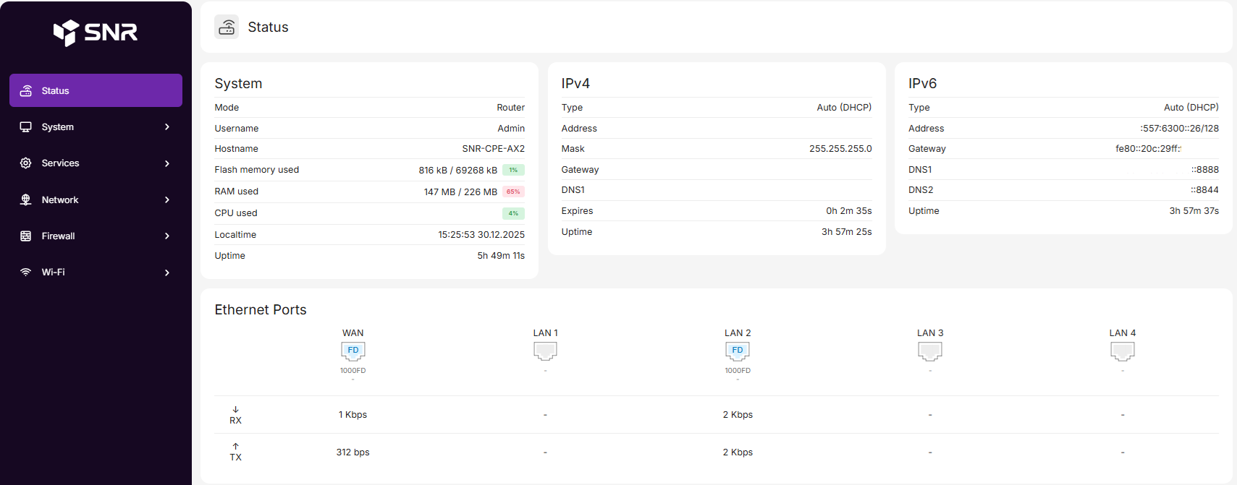Viewport: 1237px width, 485px height.
Task: Click the LAN 1 port icon
Action: (x=545, y=351)
